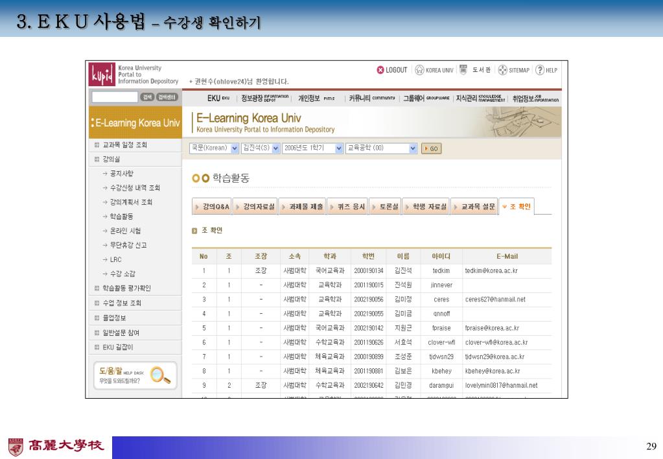Viewport: 663px width, 459px height.
Task: Open the 커뮤니티 top menu
Action: (x=372, y=98)
